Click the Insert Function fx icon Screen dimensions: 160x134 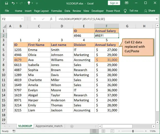click(x=51, y=19)
